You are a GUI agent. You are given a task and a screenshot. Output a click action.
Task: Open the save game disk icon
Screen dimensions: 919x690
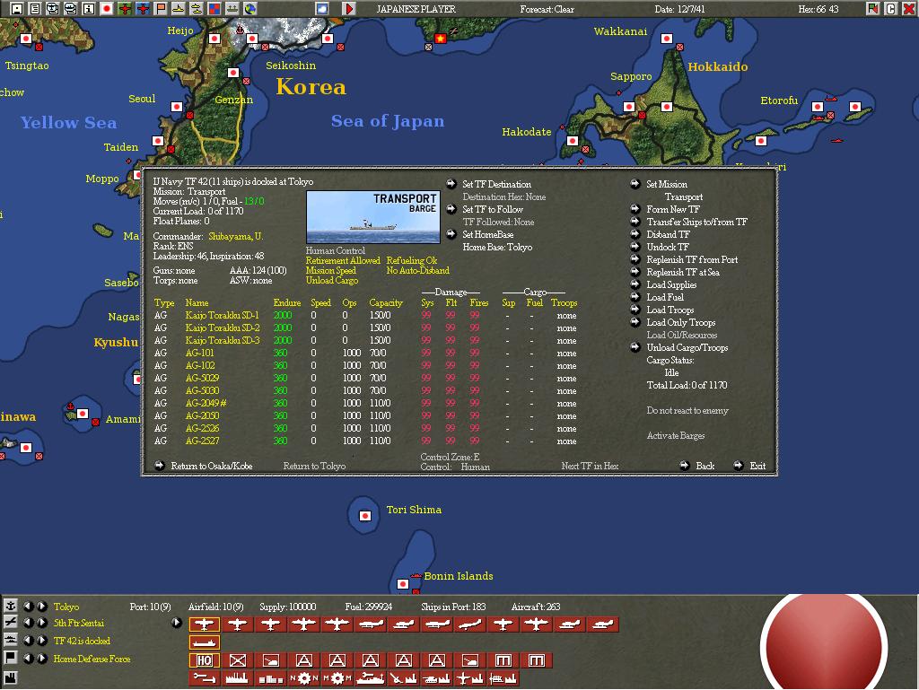(x=17, y=8)
